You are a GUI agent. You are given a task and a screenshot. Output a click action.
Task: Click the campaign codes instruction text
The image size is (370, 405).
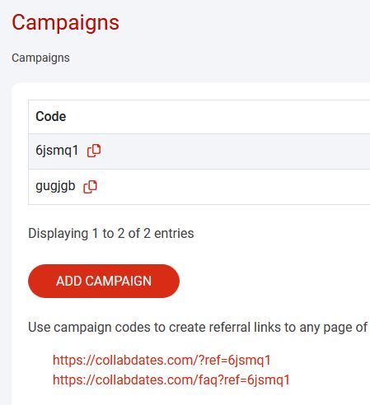pos(198,328)
